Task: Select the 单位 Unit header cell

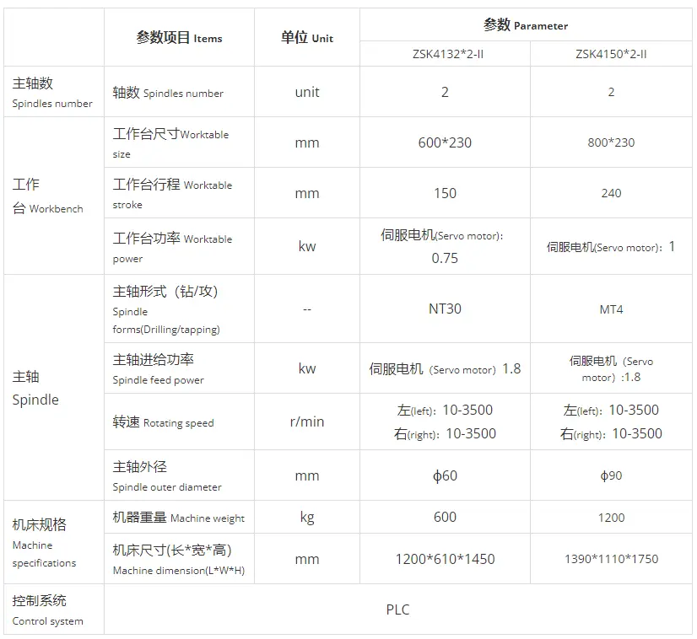Action: click(x=307, y=38)
